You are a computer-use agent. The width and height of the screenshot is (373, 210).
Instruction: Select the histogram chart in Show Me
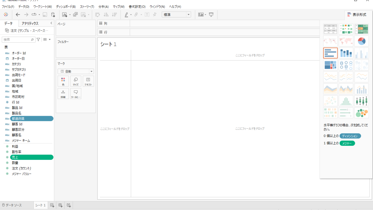click(346, 101)
